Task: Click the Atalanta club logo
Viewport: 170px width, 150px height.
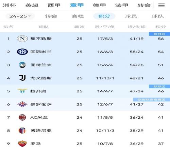Action: pyautogui.click(x=22, y=65)
